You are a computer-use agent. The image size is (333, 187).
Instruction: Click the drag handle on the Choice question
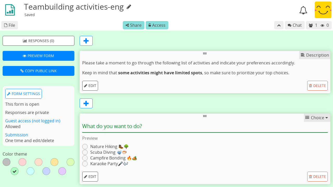coord(205,116)
